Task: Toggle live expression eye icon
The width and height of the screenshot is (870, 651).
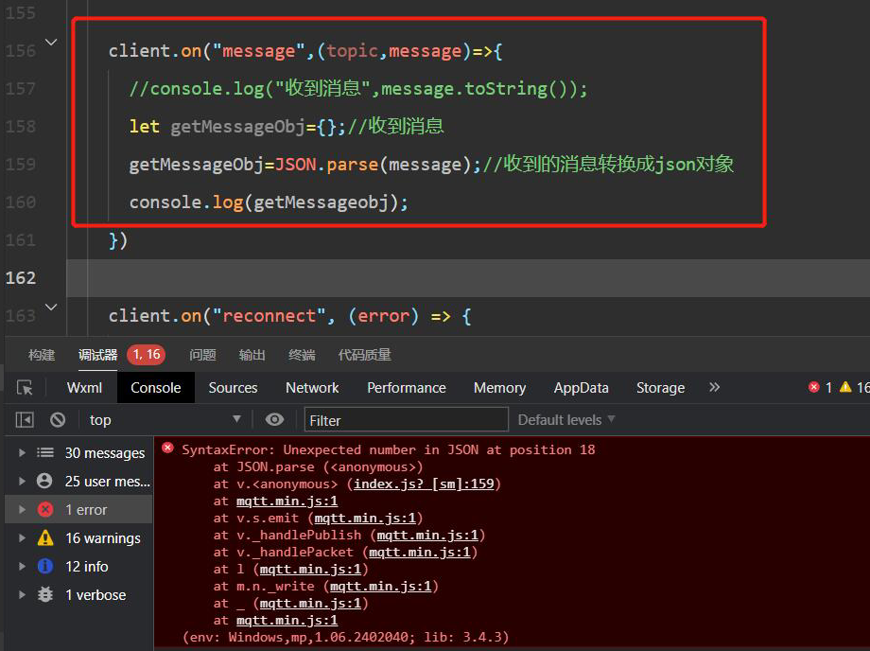Action: (274, 419)
